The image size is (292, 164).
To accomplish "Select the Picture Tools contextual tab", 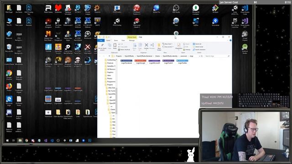I will click(x=132, y=37).
